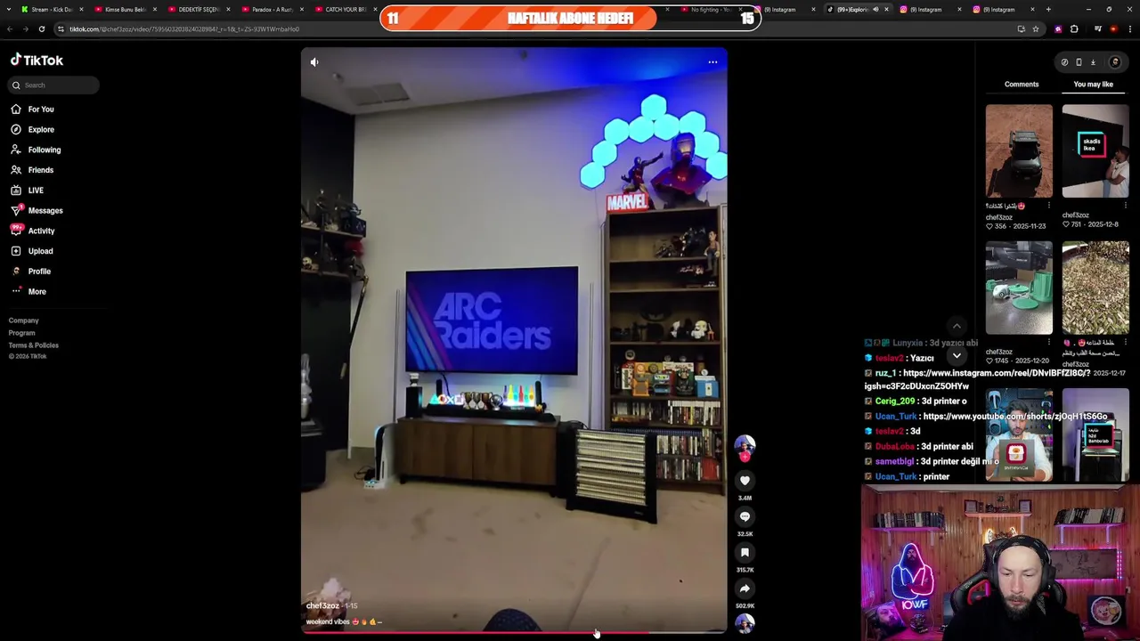Open the Following feed

tap(45, 150)
